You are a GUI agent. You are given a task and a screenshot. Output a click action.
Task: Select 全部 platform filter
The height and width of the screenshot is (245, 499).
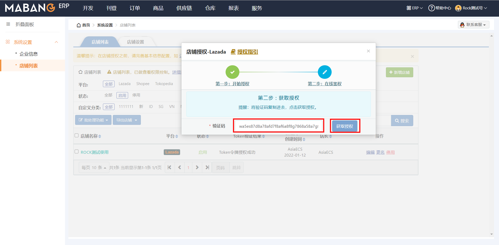[x=109, y=84]
